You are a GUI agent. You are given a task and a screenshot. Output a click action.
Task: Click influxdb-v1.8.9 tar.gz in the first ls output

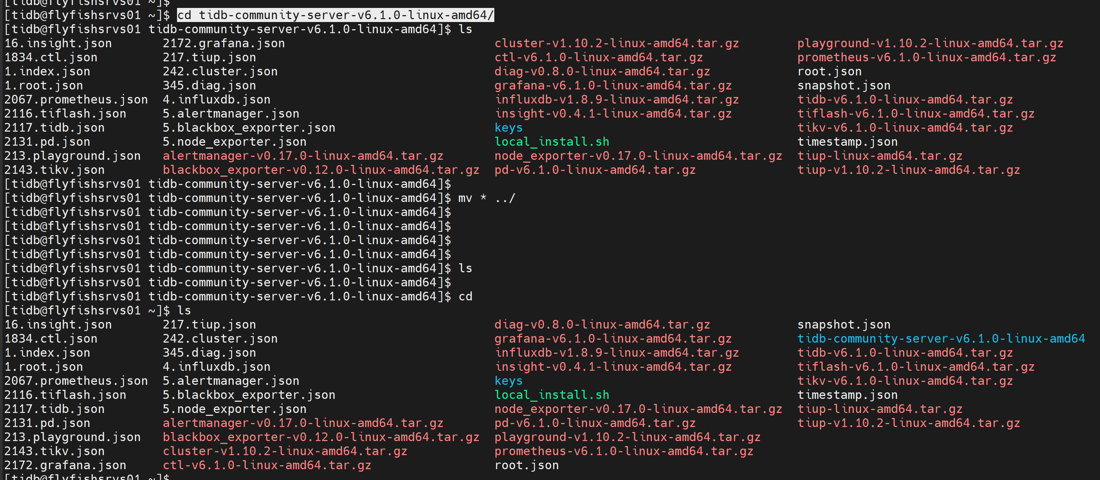click(x=617, y=100)
